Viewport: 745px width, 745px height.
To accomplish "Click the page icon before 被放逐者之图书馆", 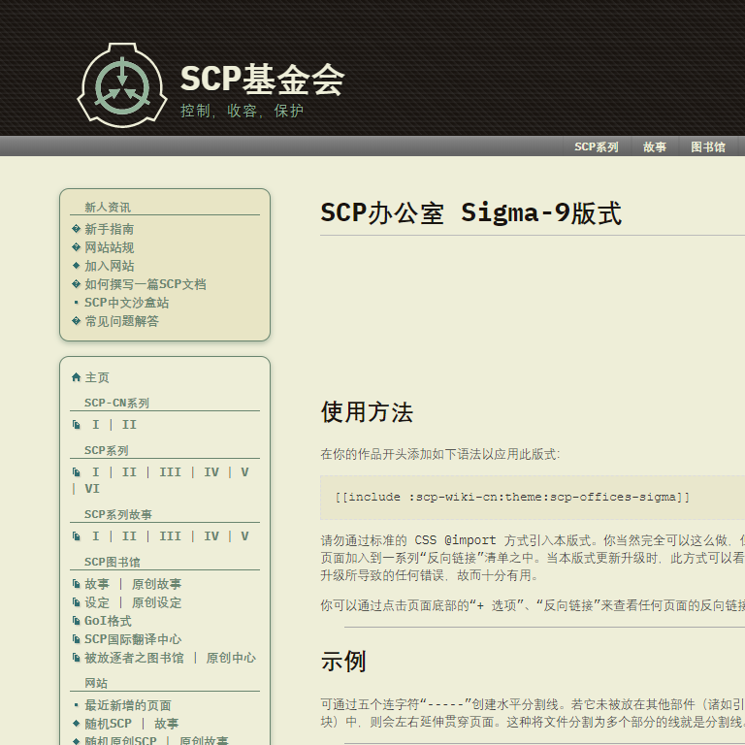I will (77, 658).
